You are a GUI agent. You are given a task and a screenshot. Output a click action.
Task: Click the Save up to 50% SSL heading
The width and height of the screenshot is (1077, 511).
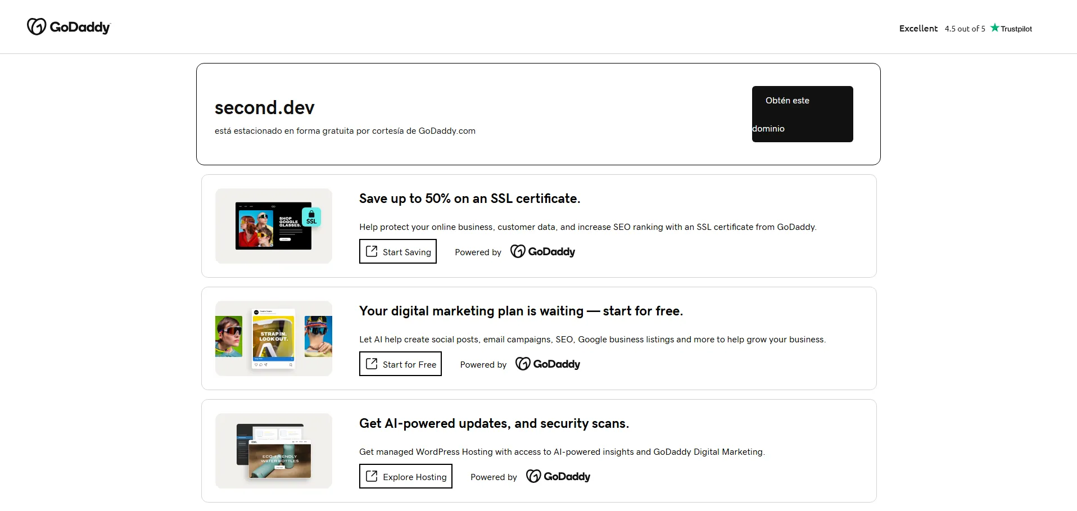[469, 198]
